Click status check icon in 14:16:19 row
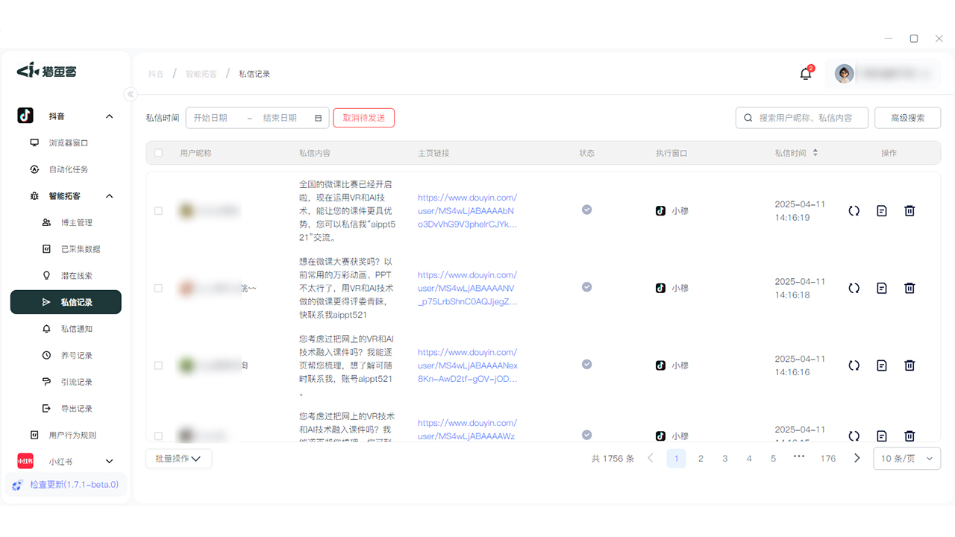955x537 pixels. [586, 210]
